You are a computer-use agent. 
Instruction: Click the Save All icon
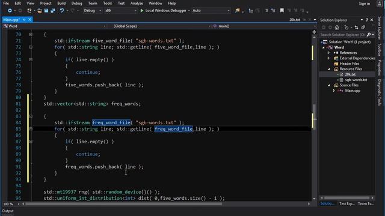click(53, 11)
